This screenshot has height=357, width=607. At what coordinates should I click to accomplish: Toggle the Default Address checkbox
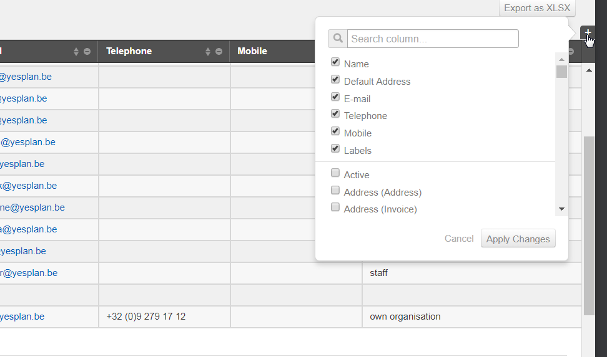coord(335,80)
